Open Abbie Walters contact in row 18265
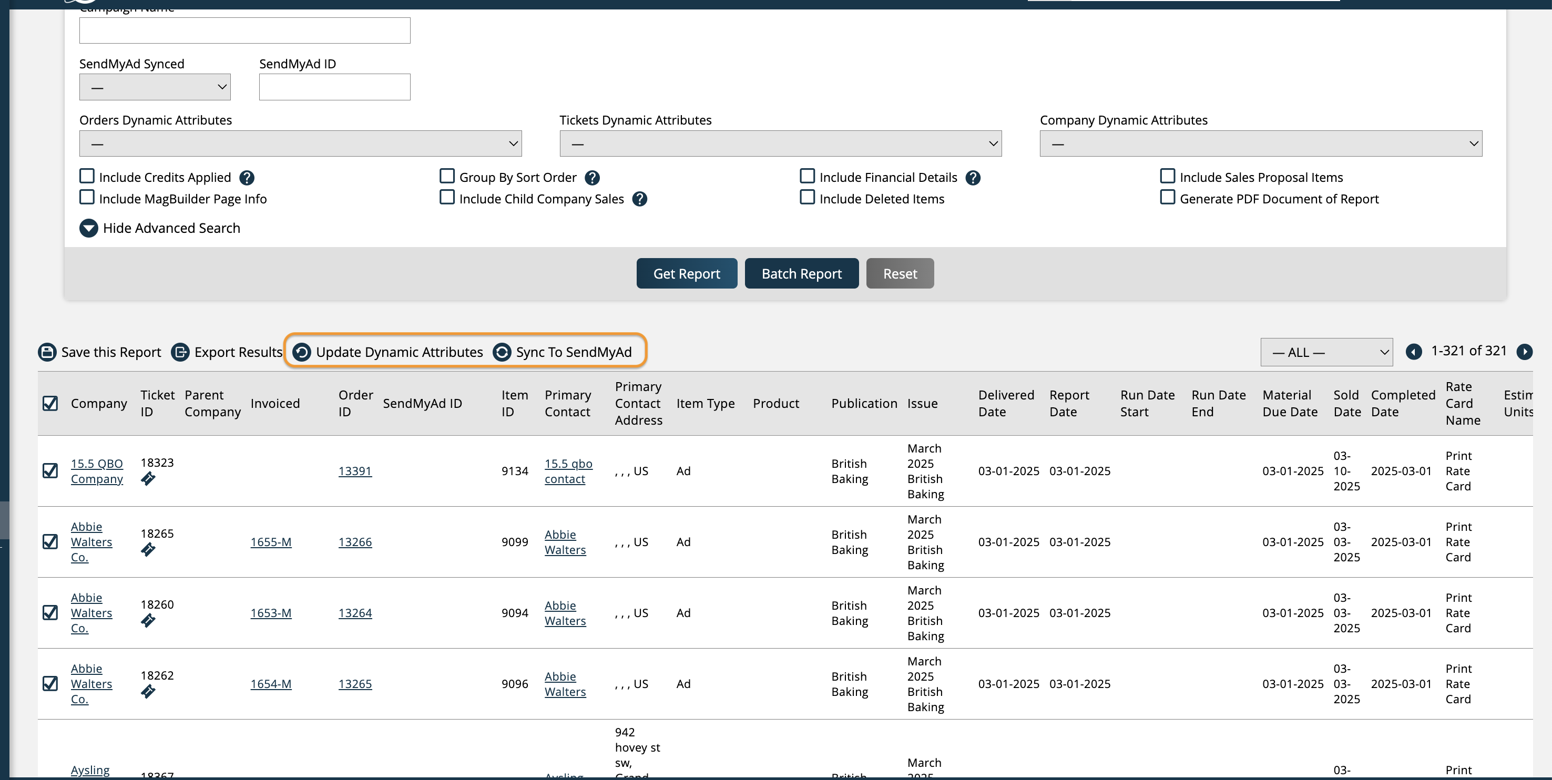This screenshot has height=780, width=1552. tap(565, 542)
